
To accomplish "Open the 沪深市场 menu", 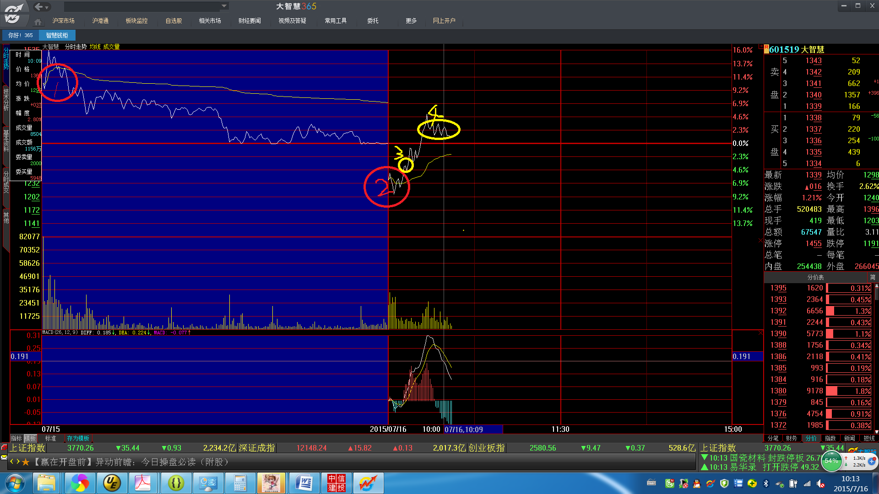I will pos(63,21).
